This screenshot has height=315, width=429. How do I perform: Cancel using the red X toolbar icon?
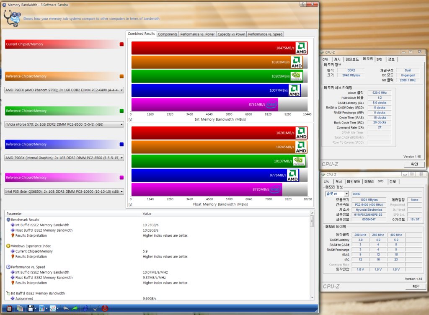coord(105,308)
